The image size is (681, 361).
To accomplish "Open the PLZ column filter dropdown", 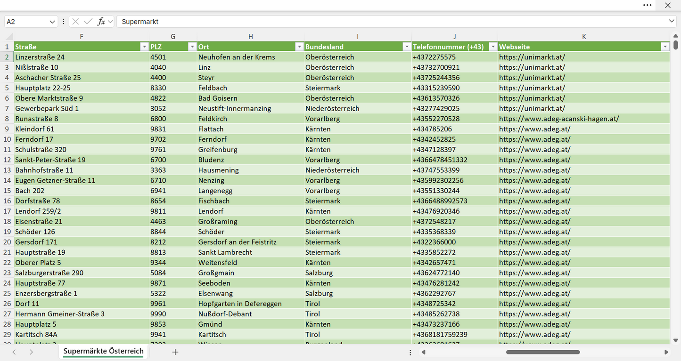I will pyautogui.click(x=192, y=47).
